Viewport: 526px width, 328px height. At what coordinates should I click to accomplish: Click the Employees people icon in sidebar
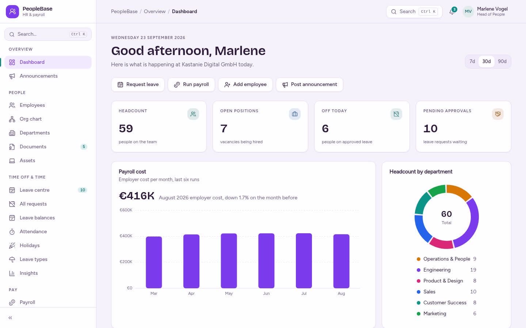click(12, 105)
